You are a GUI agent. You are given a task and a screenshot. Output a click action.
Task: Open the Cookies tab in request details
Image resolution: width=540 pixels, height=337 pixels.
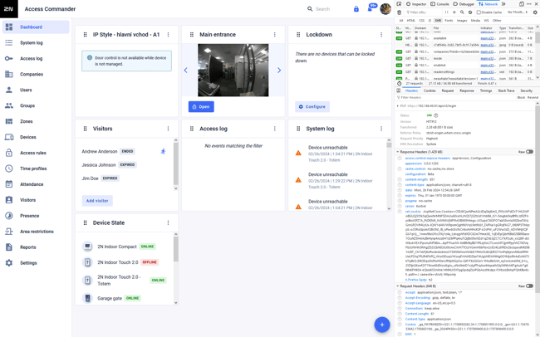click(430, 90)
